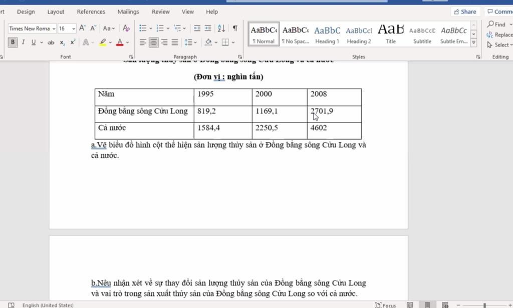Toggle Subscript formatting
The image size is (513, 308).
tap(62, 42)
